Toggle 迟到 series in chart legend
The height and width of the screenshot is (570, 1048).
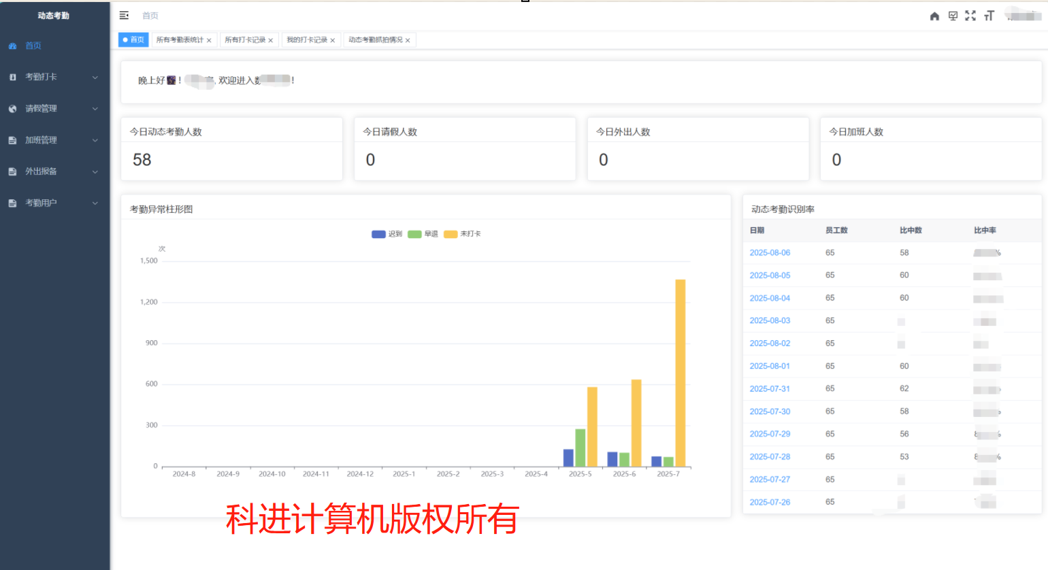[x=387, y=234]
